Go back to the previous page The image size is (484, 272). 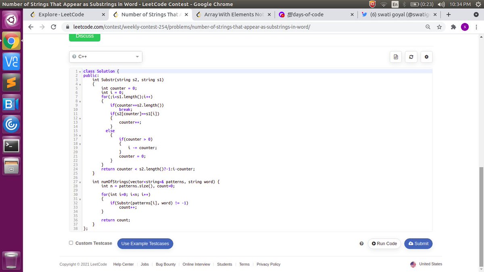click(31, 27)
